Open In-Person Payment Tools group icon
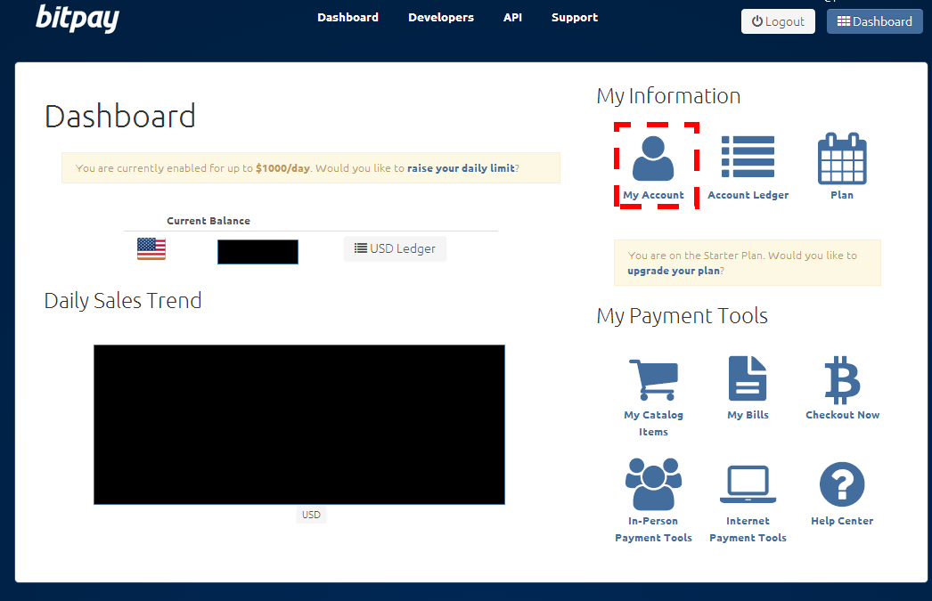 [653, 484]
